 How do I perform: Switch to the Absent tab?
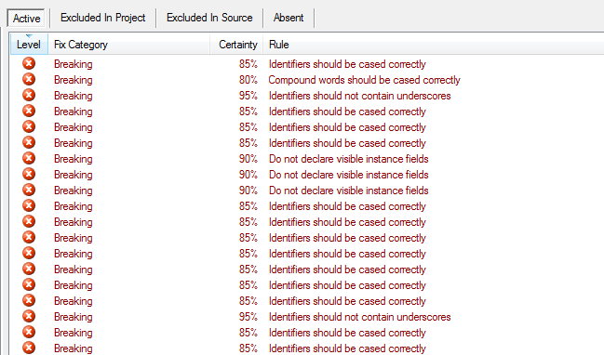(289, 18)
